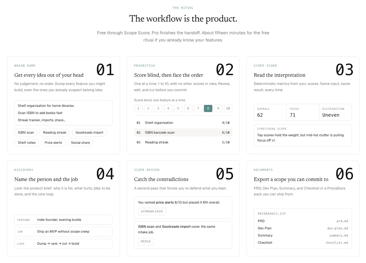Click the Price alerts chip
This screenshot has height=263, width=366.
(53, 142)
